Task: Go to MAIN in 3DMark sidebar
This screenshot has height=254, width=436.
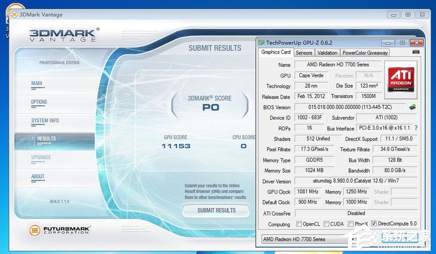Action: coord(37,83)
